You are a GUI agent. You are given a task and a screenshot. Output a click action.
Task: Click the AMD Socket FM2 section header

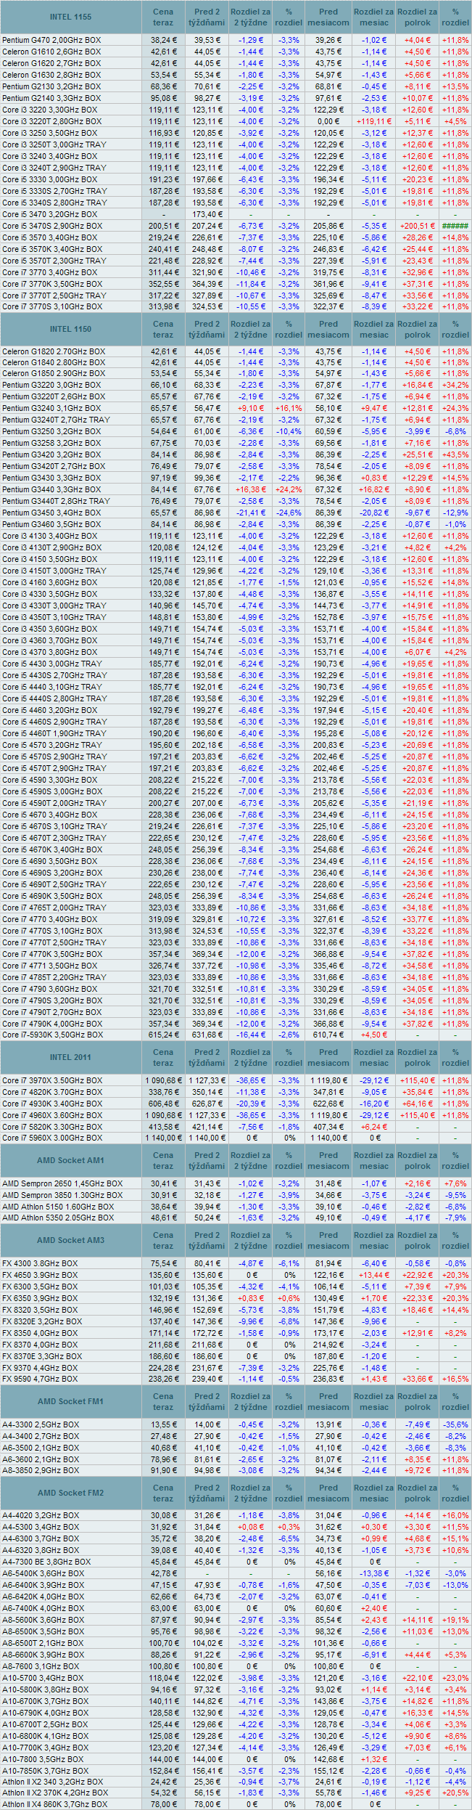pyautogui.click(x=71, y=1493)
